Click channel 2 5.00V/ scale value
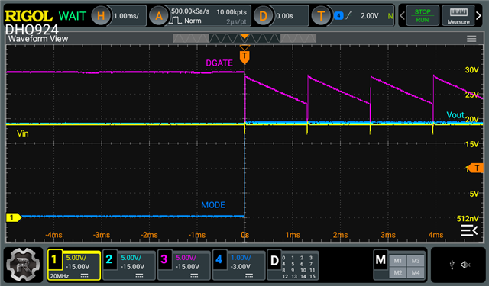The image size is (489, 286). pyautogui.click(x=131, y=258)
